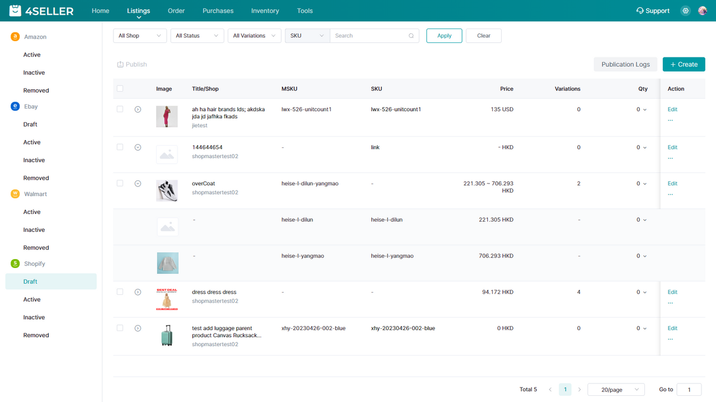Edit the test add luggage parent product listing
This screenshot has width=716, height=402.
pyautogui.click(x=672, y=328)
